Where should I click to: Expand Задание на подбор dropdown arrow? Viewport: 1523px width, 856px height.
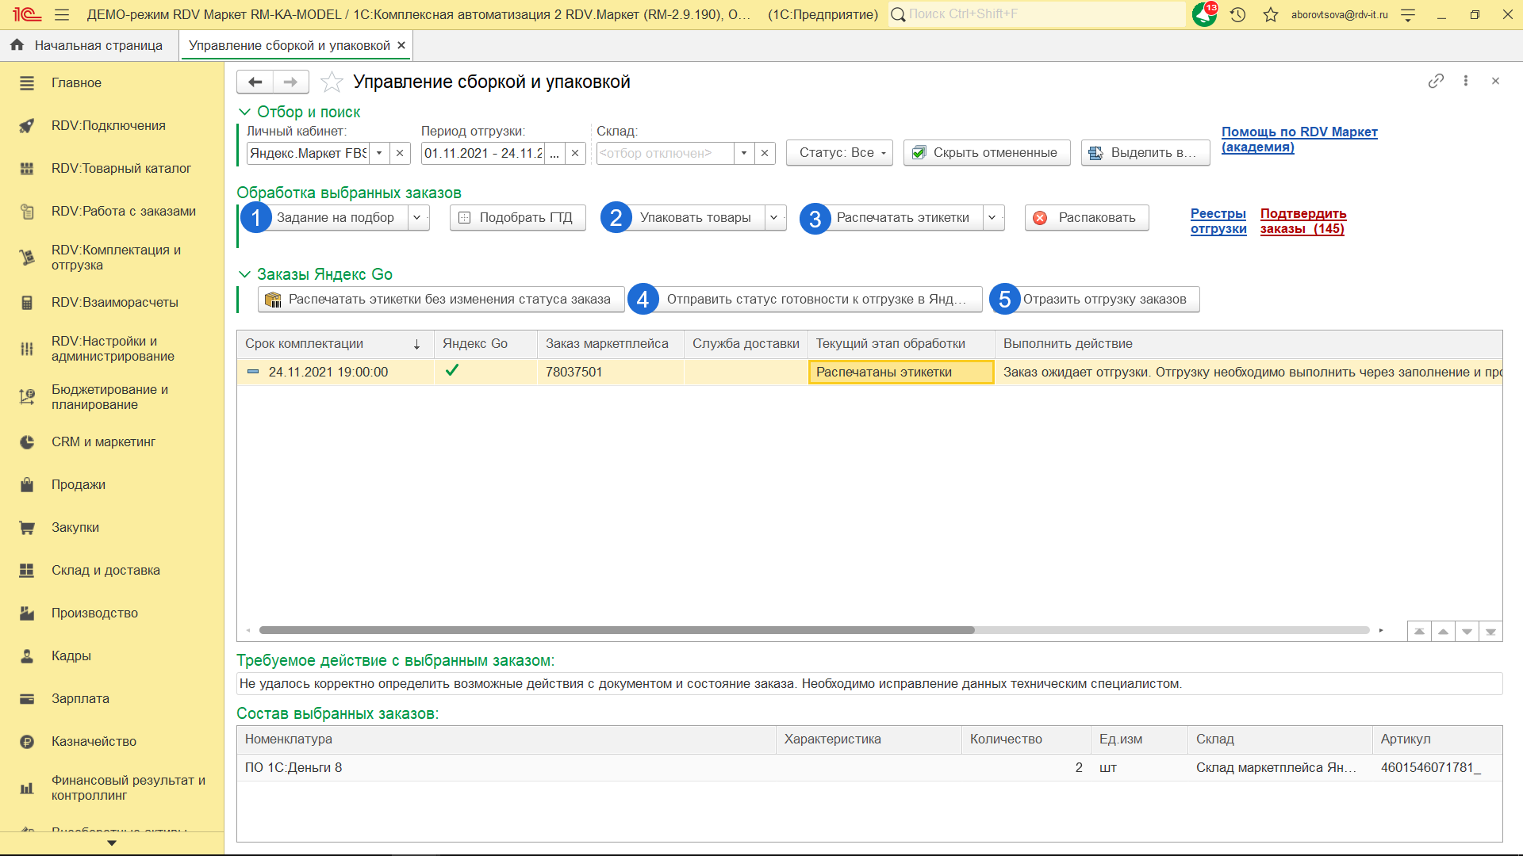[x=417, y=217]
